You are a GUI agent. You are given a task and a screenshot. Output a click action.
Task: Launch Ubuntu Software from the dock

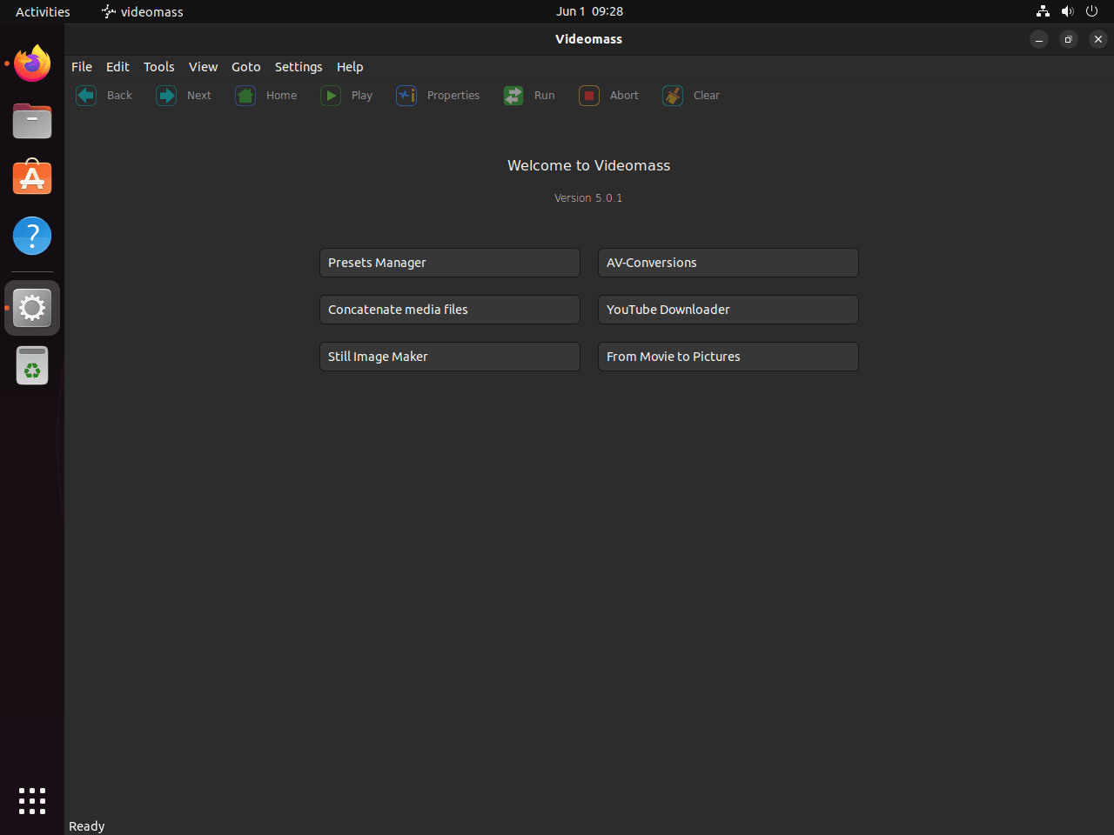(x=32, y=178)
